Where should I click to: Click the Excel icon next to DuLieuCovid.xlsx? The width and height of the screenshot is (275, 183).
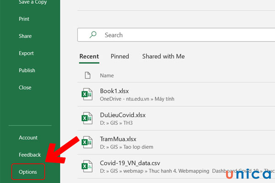pyautogui.click(x=87, y=118)
